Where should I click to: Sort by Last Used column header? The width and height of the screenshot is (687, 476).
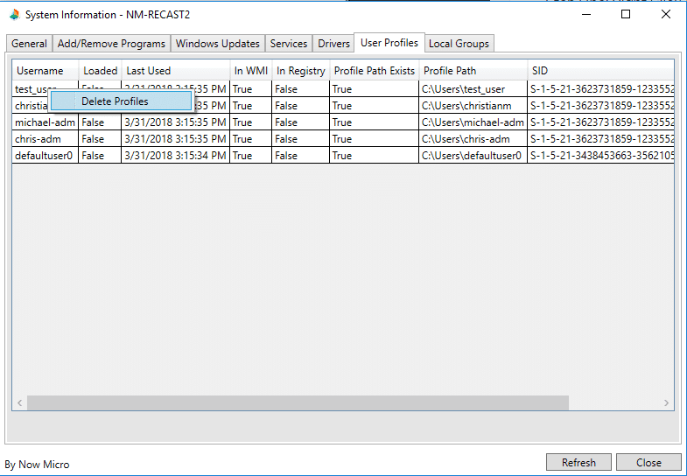[149, 71]
